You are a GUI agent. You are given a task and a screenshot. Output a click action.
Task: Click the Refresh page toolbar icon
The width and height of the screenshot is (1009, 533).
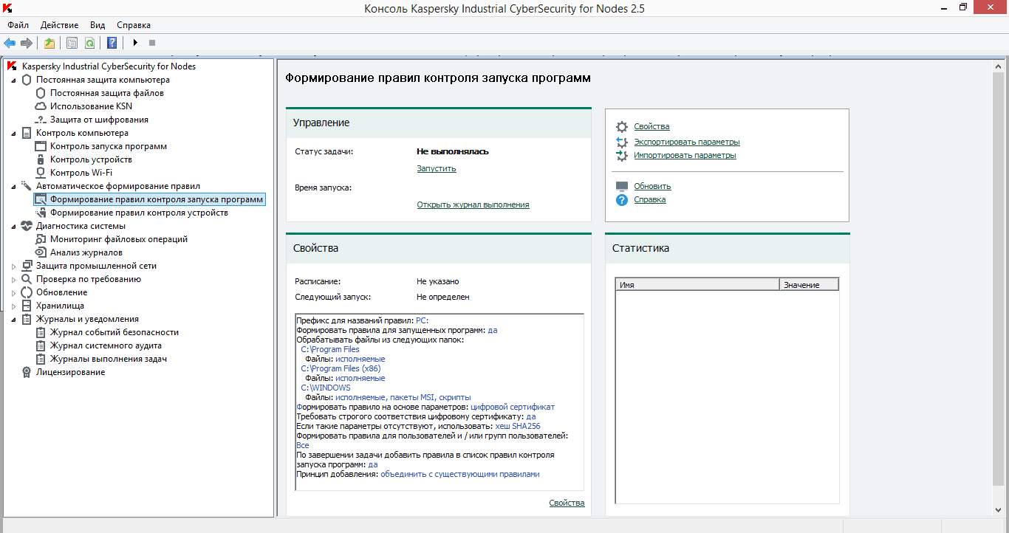coord(89,43)
